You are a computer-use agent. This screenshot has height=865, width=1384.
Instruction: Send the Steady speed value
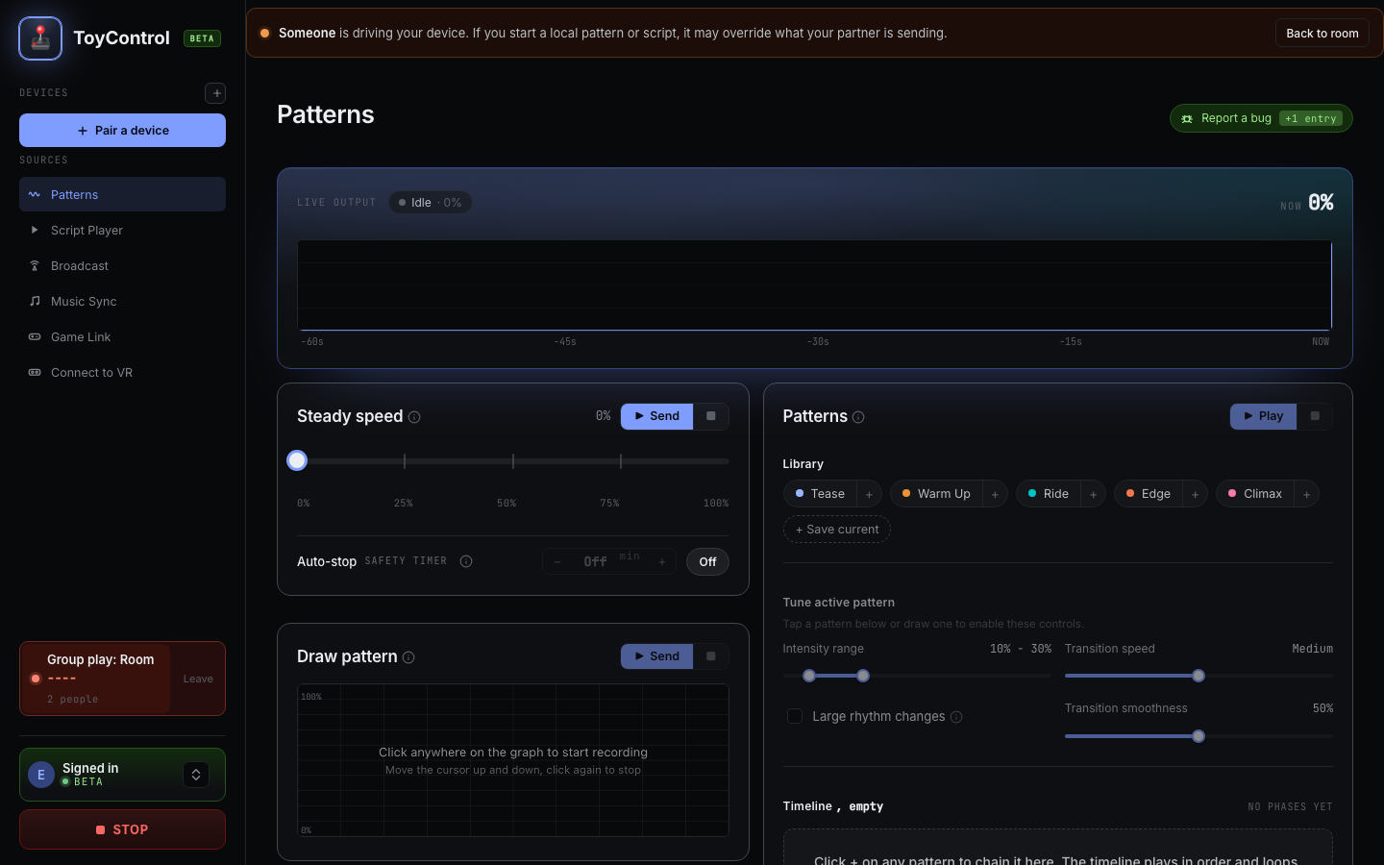[656, 416]
